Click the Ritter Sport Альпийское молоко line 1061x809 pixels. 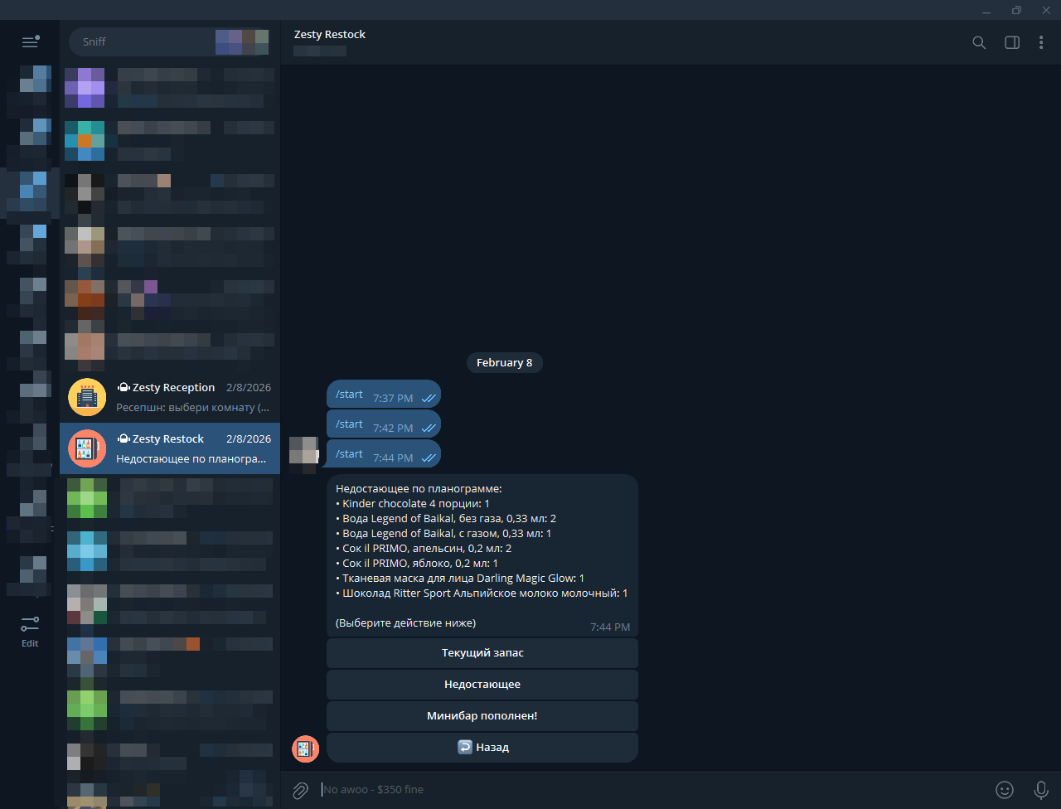coord(482,593)
